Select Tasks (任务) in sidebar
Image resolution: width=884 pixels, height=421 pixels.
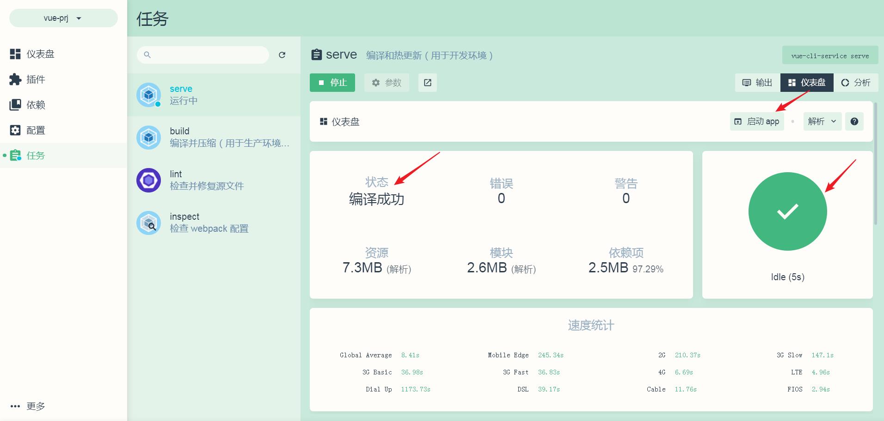click(x=63, y=156)
